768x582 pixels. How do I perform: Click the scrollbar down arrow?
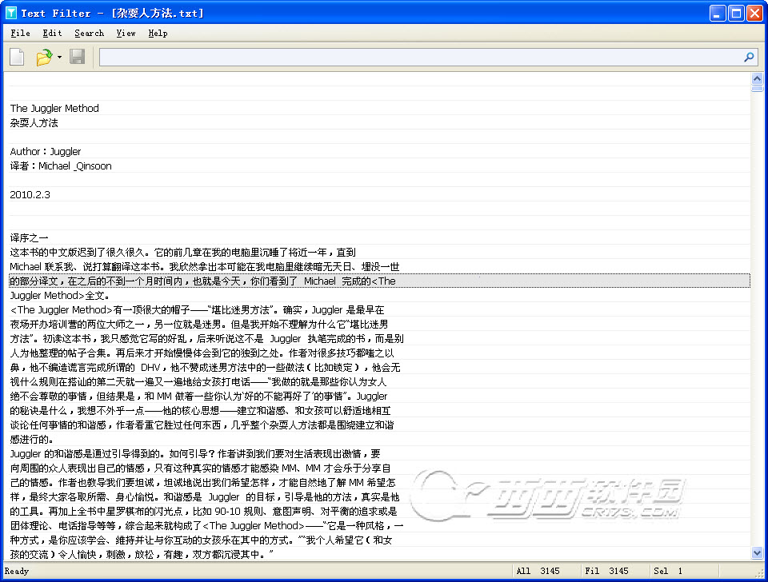[x=758, y=553]
